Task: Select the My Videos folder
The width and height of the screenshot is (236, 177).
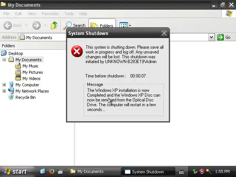Action: (31, 79)
